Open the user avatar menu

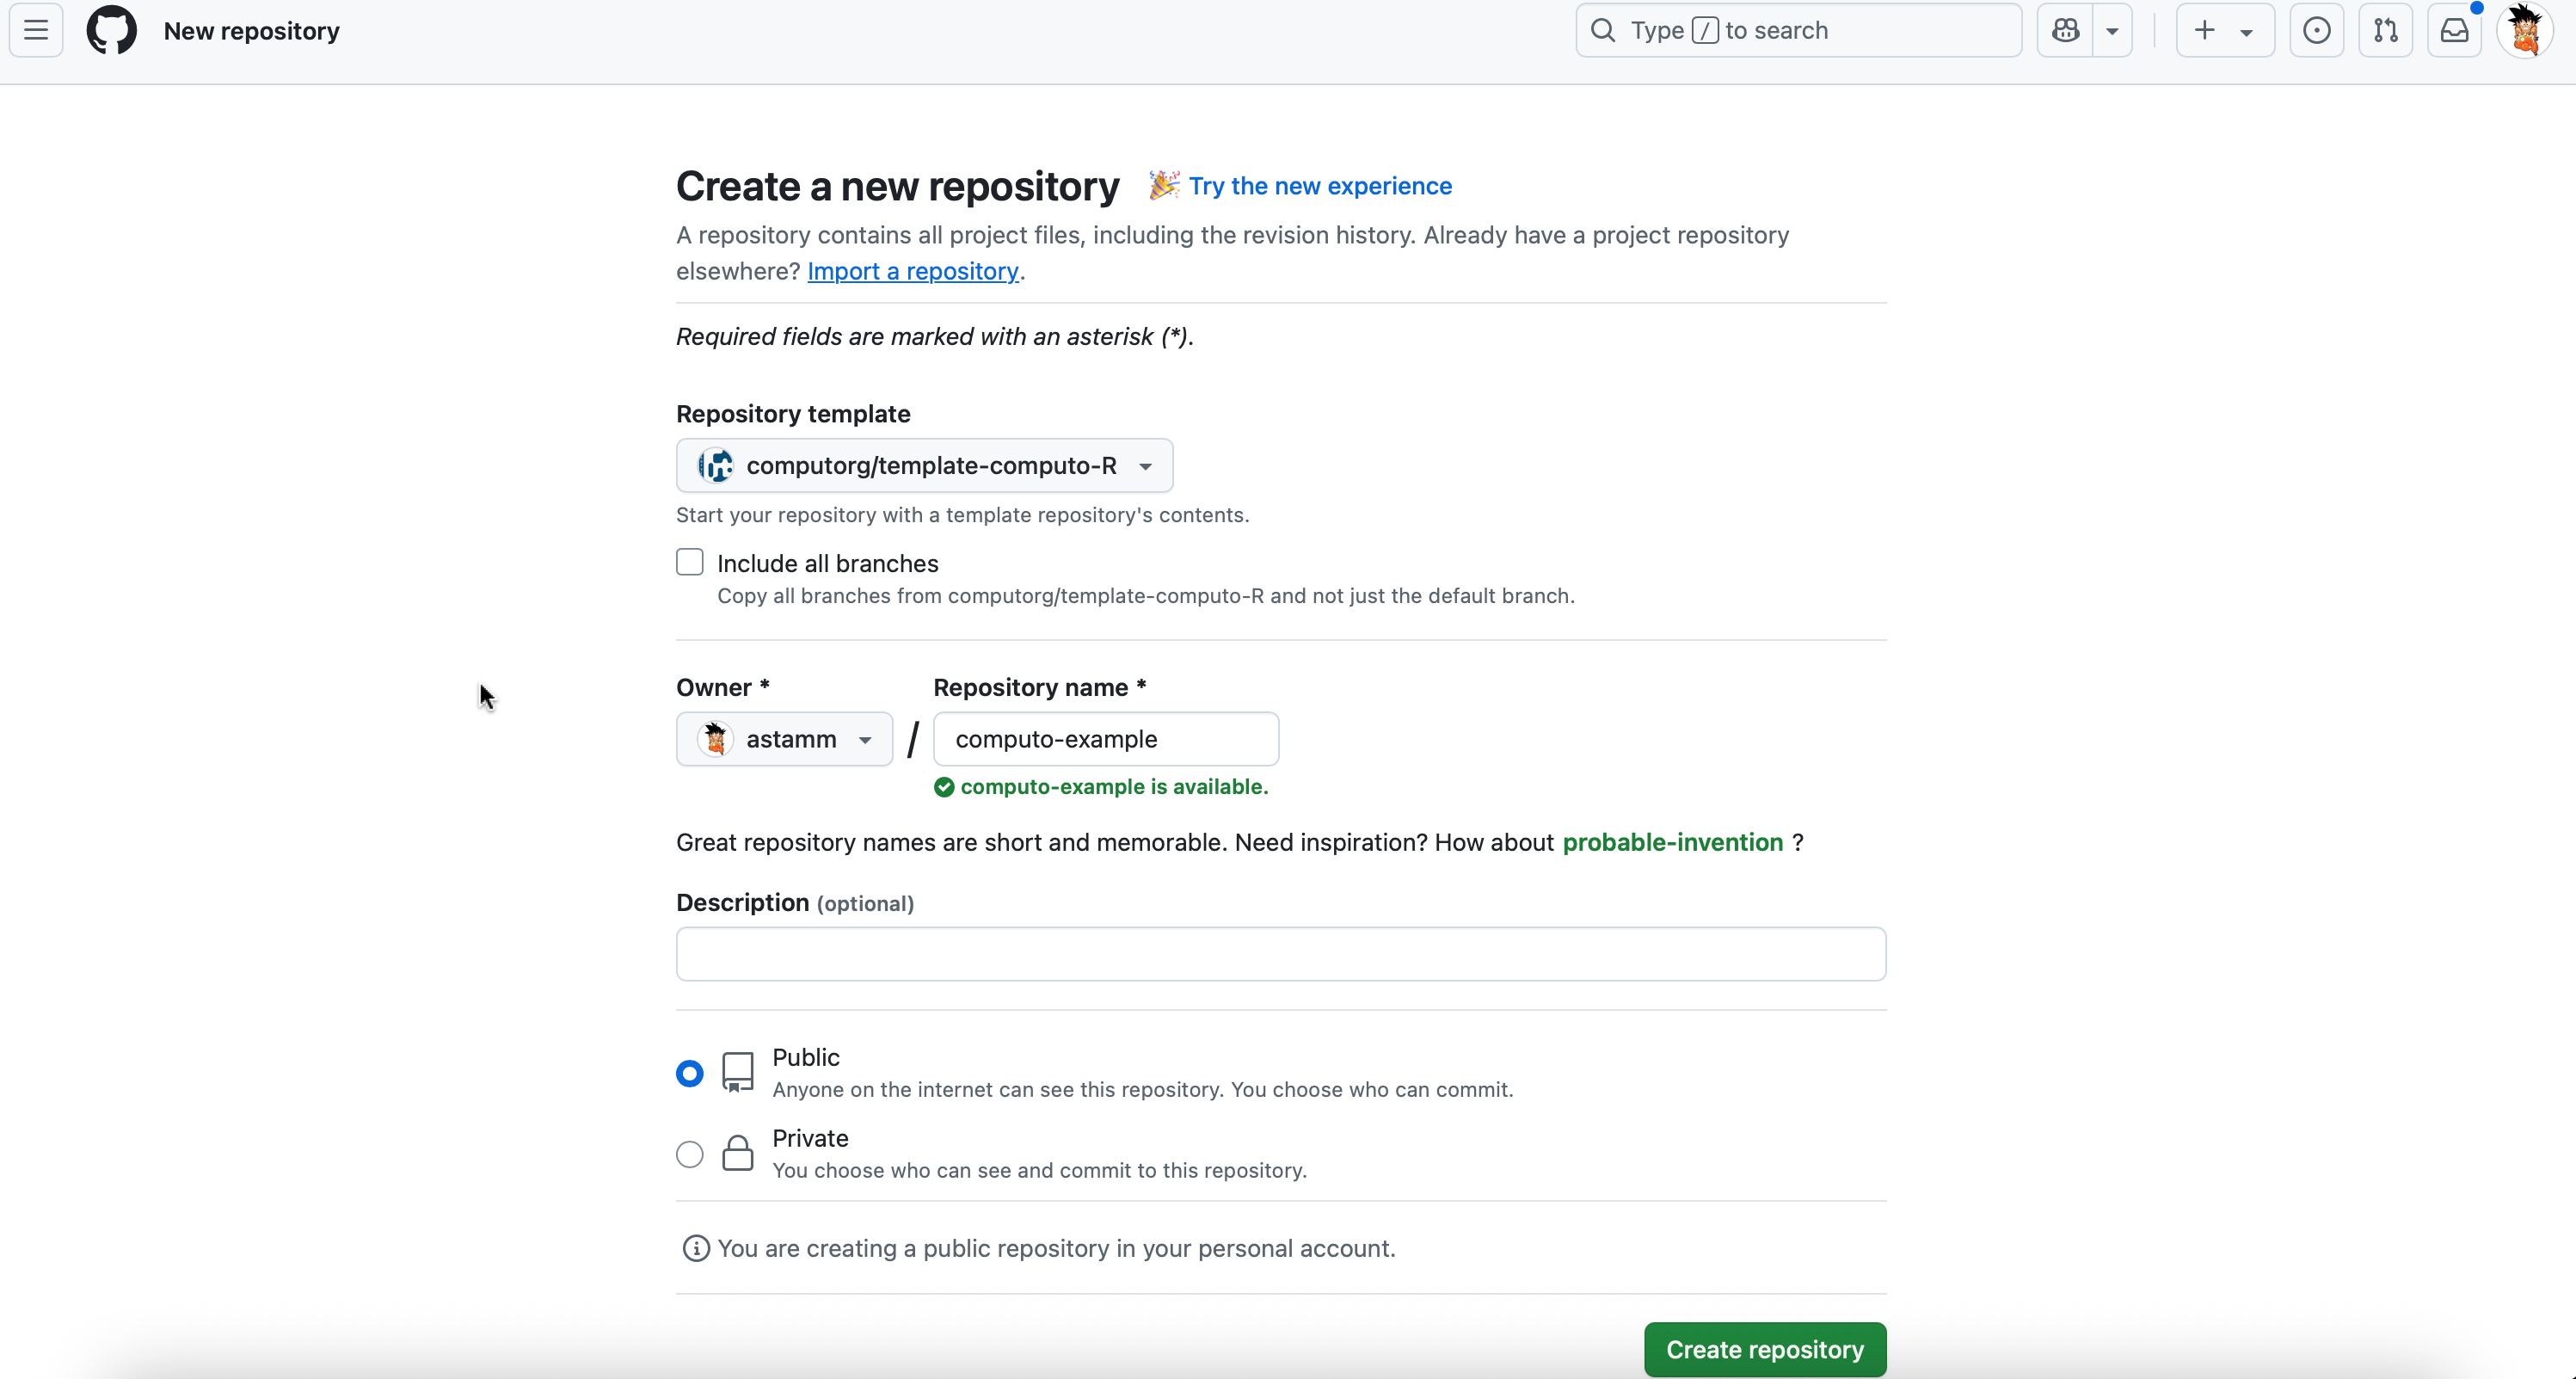[2525, 30]
